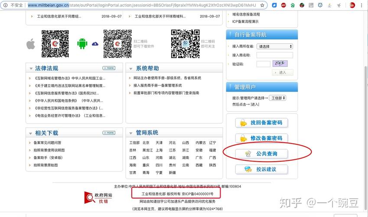
Task: Open 《中华人民共和国电信条例》 link
Action: 68,101
